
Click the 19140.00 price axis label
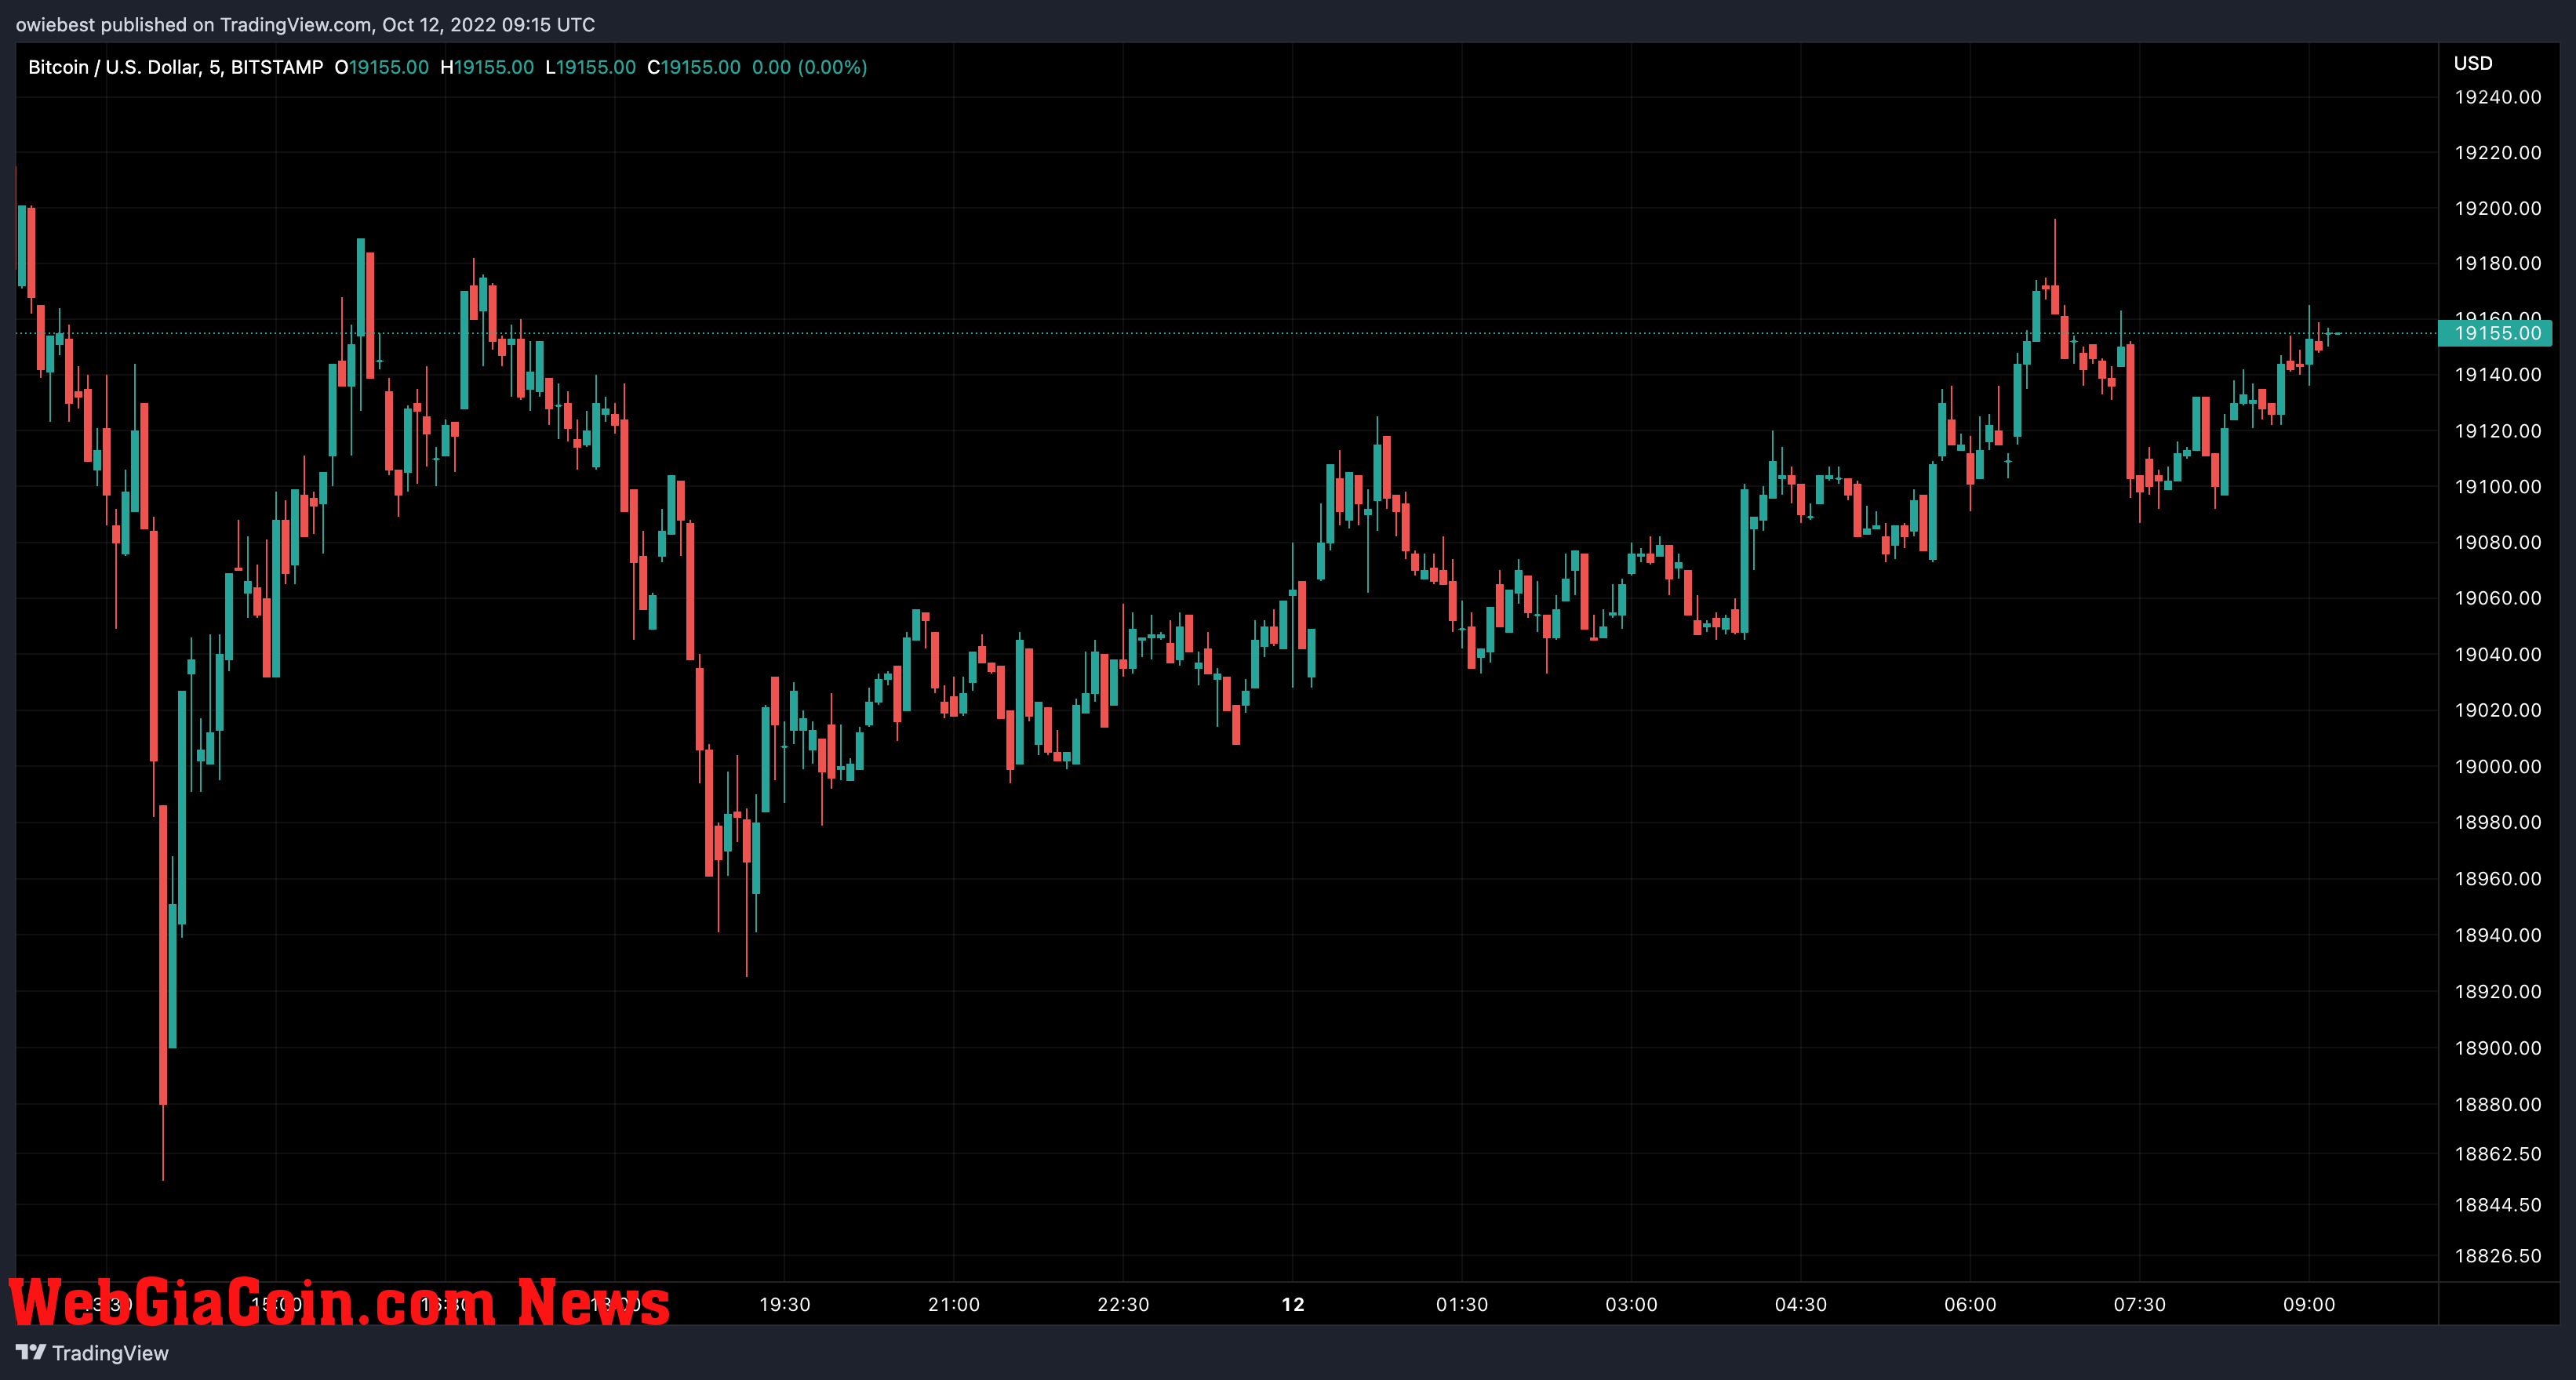click(x=2497, y=375)
